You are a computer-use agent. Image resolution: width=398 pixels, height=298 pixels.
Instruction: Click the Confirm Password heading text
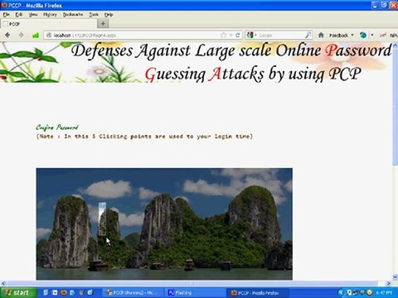click(57, 127)
